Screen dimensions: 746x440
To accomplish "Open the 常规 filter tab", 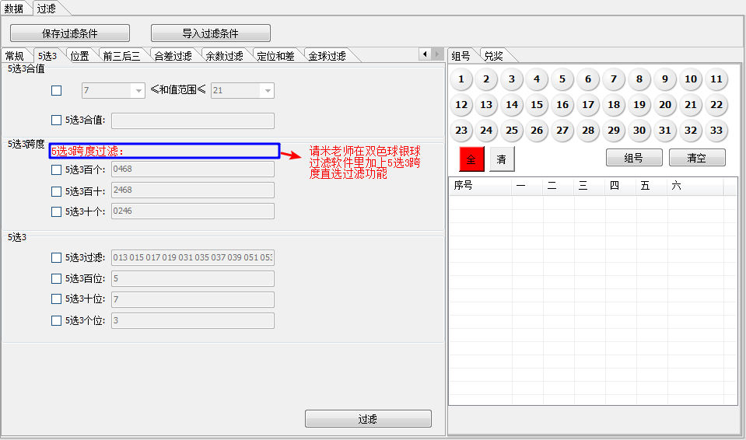I will coord(15,56).
